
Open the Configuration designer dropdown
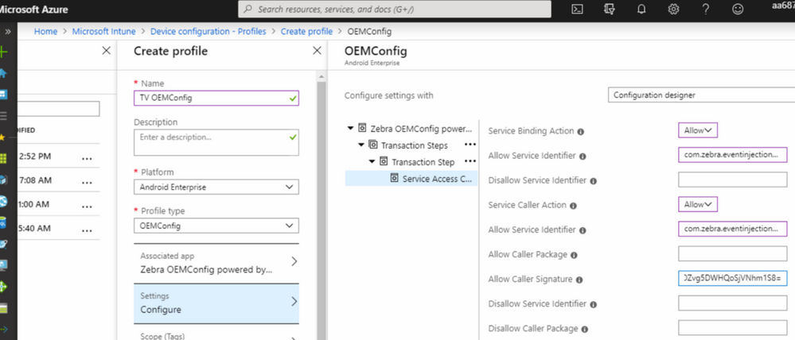point(702,95)
